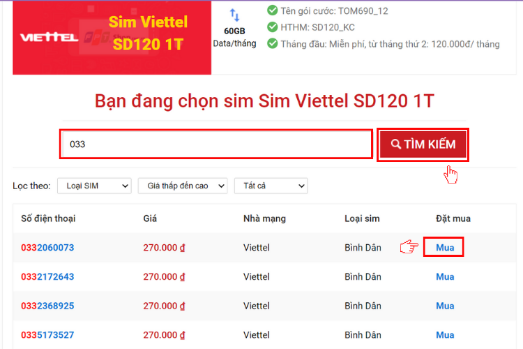Click Mua for number 0332060073
Screen dimensions: 523x349
[x=445, y=248]
